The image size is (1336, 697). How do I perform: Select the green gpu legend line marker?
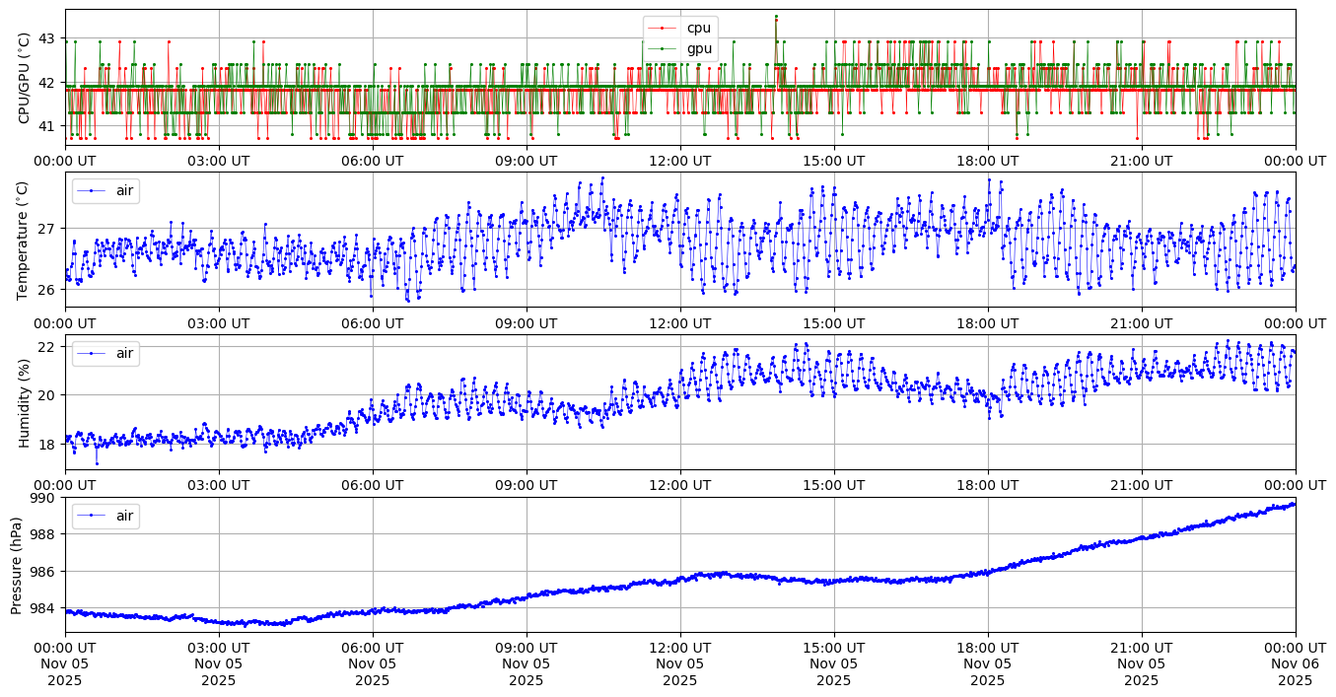coord(662,48)
